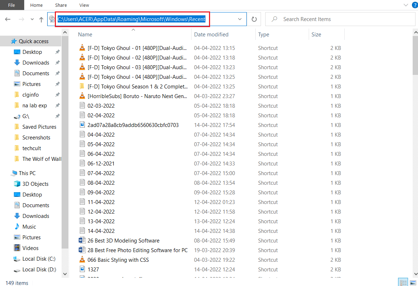Sort by the Type column header
This screenshot has width=418, height=286.
(x=263, y=35)
